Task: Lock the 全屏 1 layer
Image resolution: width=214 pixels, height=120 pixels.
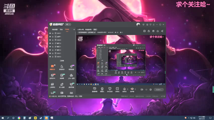Action: click(53, 37)
